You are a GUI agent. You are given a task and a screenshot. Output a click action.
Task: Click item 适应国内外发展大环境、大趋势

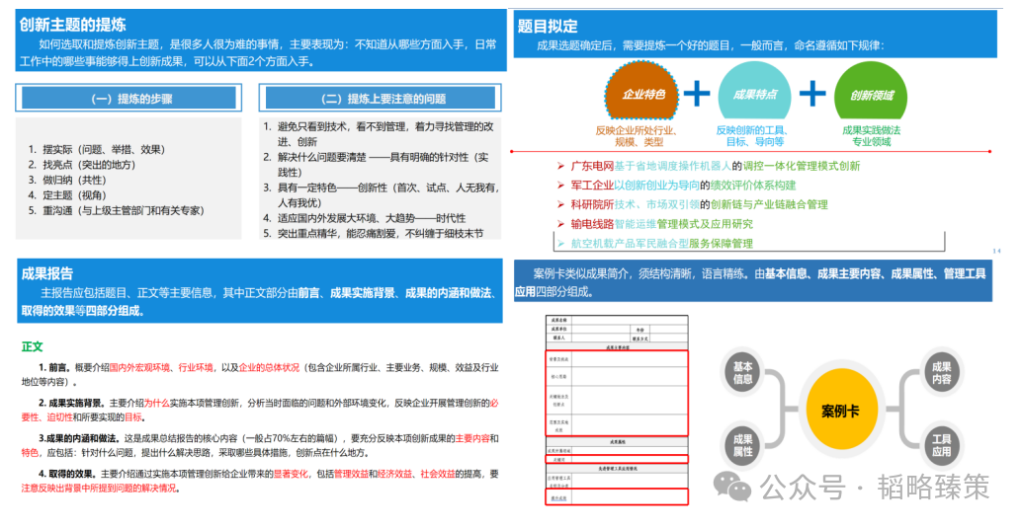pos(365,218)
